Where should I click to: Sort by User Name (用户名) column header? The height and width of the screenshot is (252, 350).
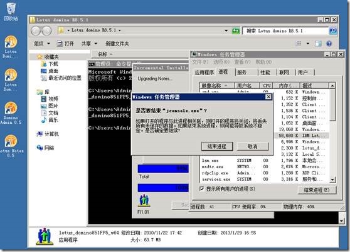coord(247,86)
